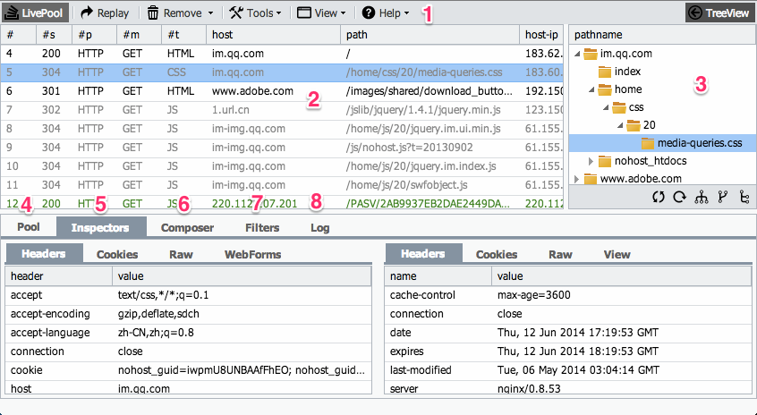
Task: Open the request Raw tab beside WebForms
Action: pyautogui.click(x=181, y=254)
